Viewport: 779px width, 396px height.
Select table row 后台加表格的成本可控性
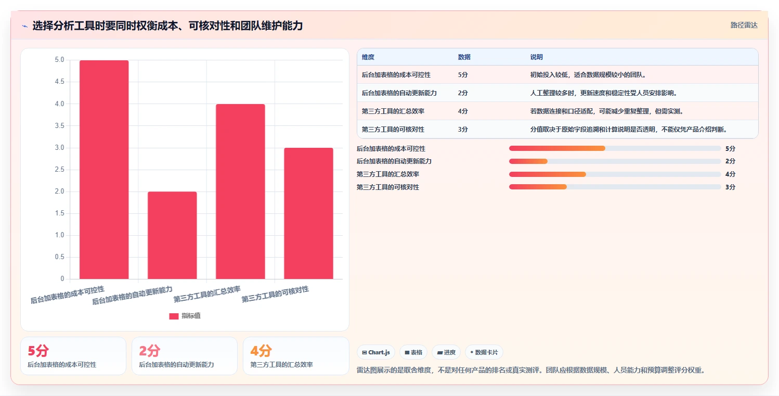(557, 75)
